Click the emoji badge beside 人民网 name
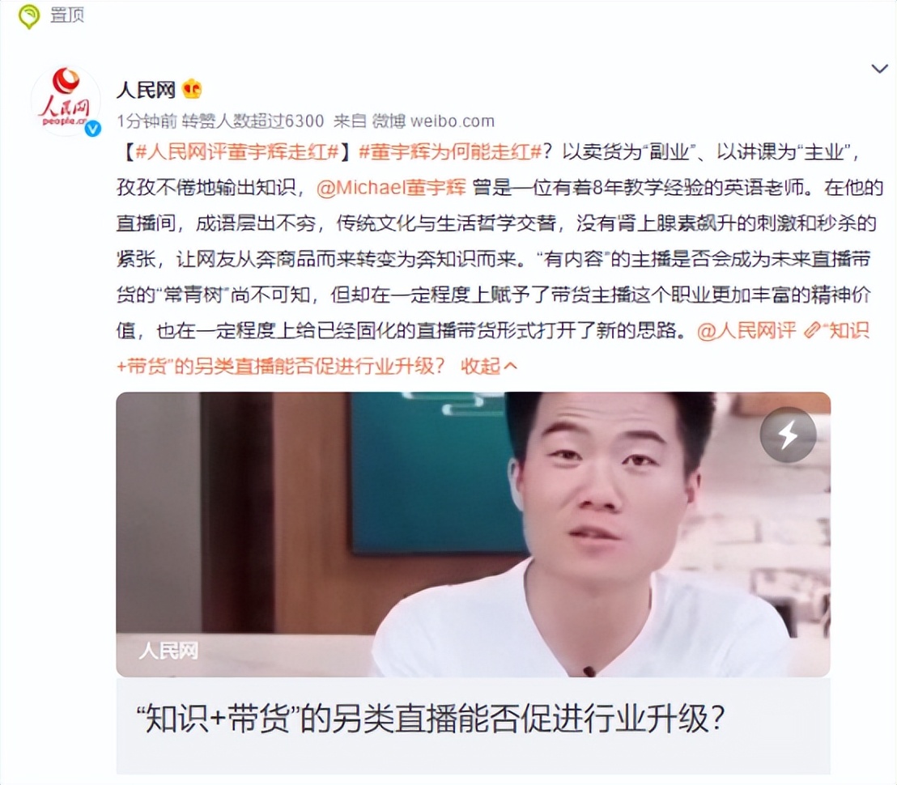 tap(192, 89)
